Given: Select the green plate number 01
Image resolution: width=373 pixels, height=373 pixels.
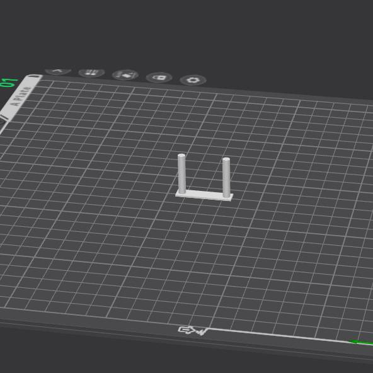Looking at the screenshot, I should tap(9, 83).
